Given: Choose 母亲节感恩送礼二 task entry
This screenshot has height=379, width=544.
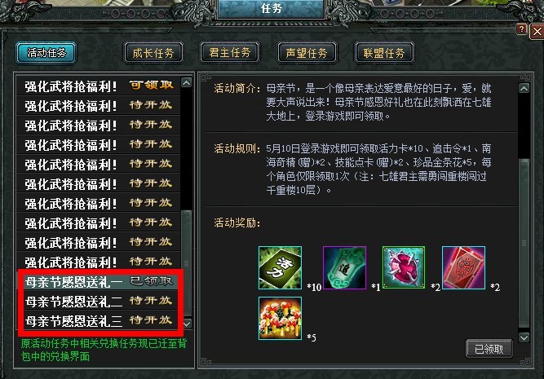Looking at the screenshot, I should pos(99,301).
